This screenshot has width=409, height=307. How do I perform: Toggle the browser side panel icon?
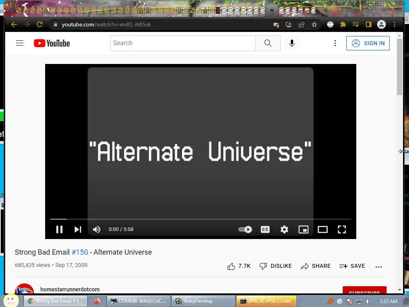(x=368, y=24)
